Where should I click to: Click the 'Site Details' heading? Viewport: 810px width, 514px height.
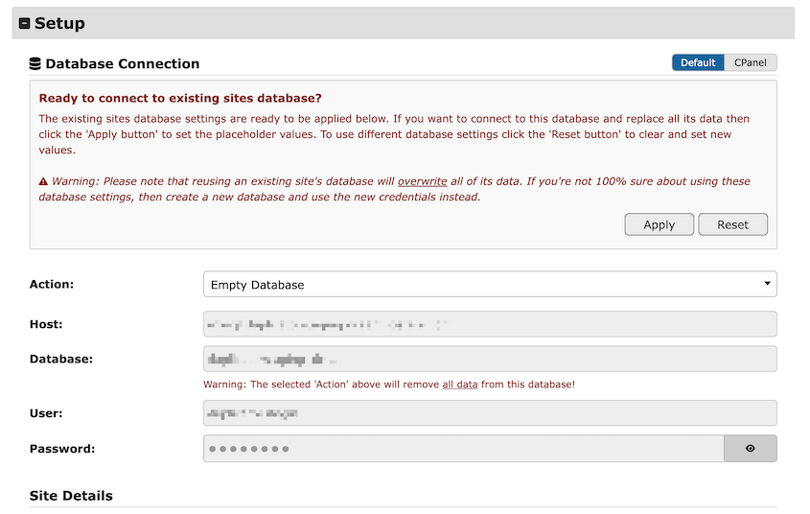71,496
